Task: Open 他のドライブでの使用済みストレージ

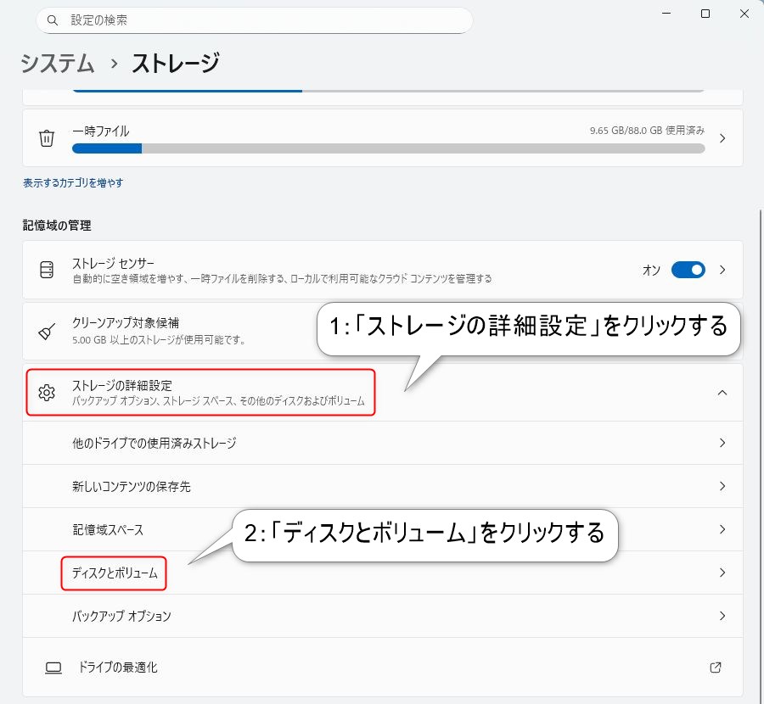Action: pyautogui.click(x=383, y=443)
